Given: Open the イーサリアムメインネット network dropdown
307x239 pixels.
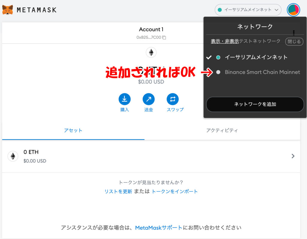Looking at the screenshot, I should point(248,10).
